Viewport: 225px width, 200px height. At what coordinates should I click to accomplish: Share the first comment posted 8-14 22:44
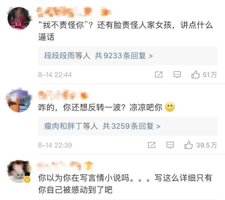pos(159,75)
